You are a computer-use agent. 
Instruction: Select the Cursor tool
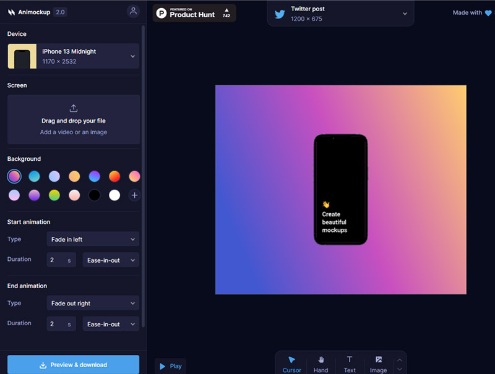coord(291,363)
